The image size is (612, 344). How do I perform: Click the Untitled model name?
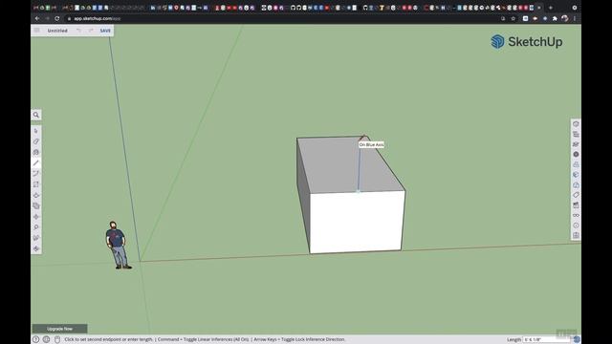click(x=57, y=31)
